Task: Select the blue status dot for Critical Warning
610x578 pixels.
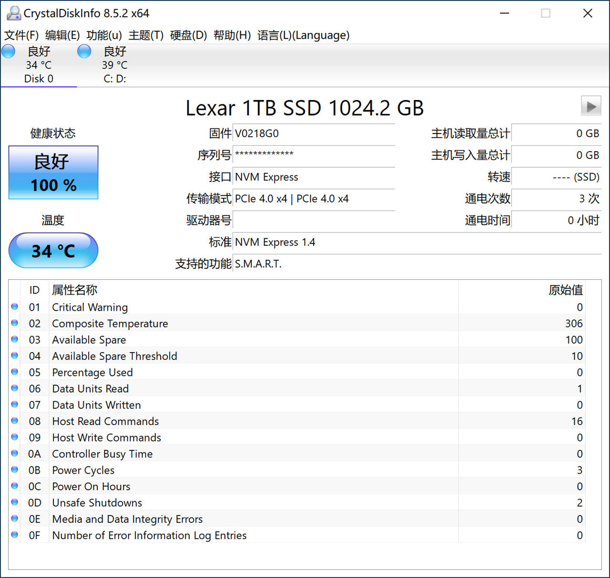Action: click(14, 306)
